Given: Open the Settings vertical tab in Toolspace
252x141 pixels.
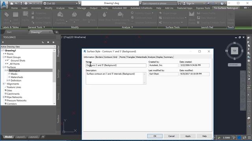Looking at the screenshot, I should pos(58,74).
